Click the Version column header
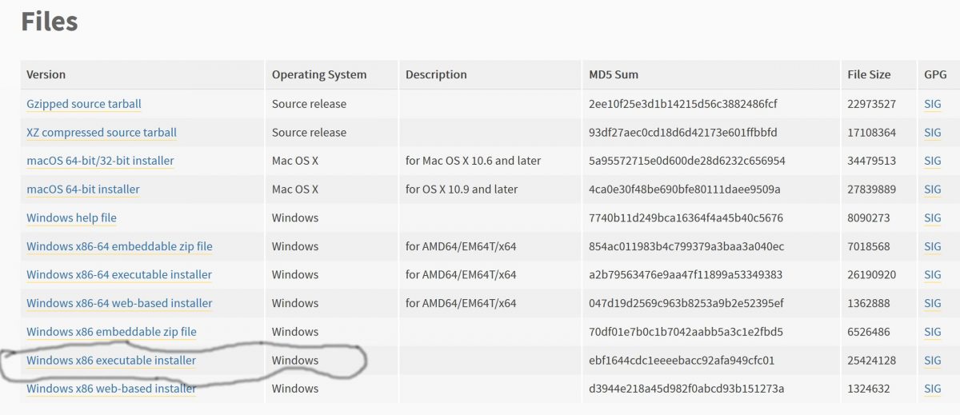 [46, 74]
